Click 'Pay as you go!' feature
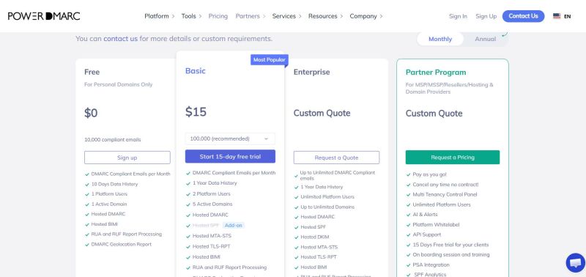 click(429, 174)
